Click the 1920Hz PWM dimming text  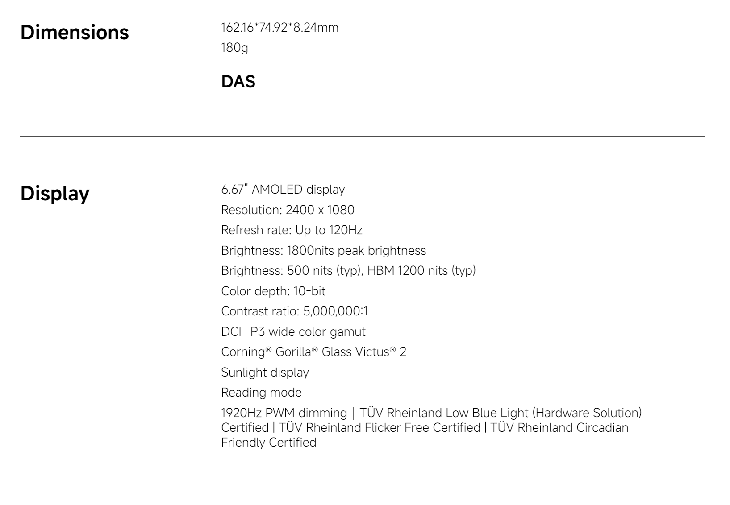tap(284, 413)
